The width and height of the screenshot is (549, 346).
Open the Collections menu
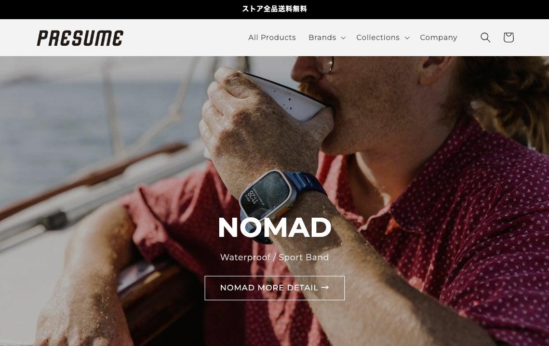[x=383, y=37]
